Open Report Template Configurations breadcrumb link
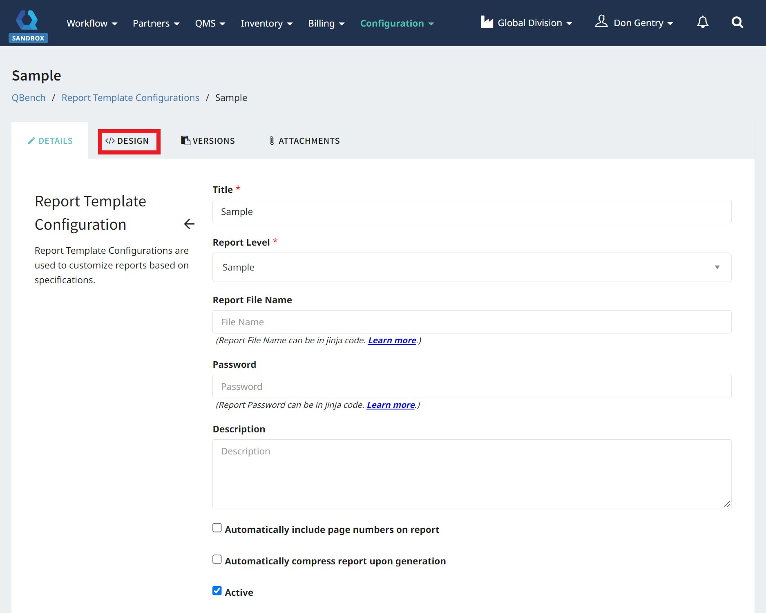766x613 pixels. click(x=130, y=98)
